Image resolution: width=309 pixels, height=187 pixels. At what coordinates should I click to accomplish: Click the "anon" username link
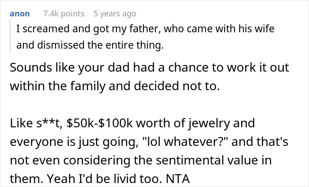point(19,13)
